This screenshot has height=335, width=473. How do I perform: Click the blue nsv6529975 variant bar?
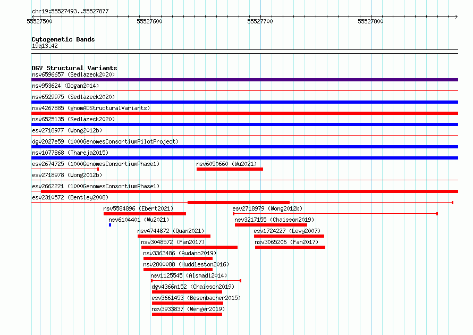click(244, 102)
